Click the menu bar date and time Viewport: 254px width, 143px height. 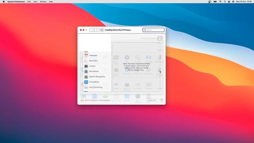click(x=244, y=2)
